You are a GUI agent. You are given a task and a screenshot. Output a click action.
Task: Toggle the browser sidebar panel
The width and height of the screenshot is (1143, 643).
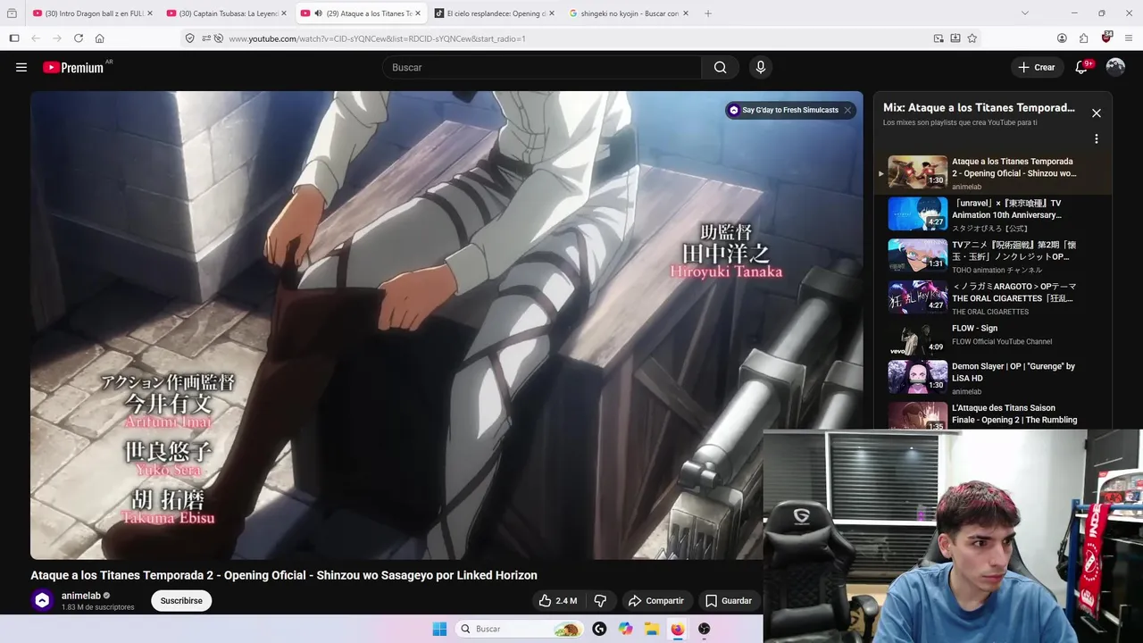pos(13,38)
